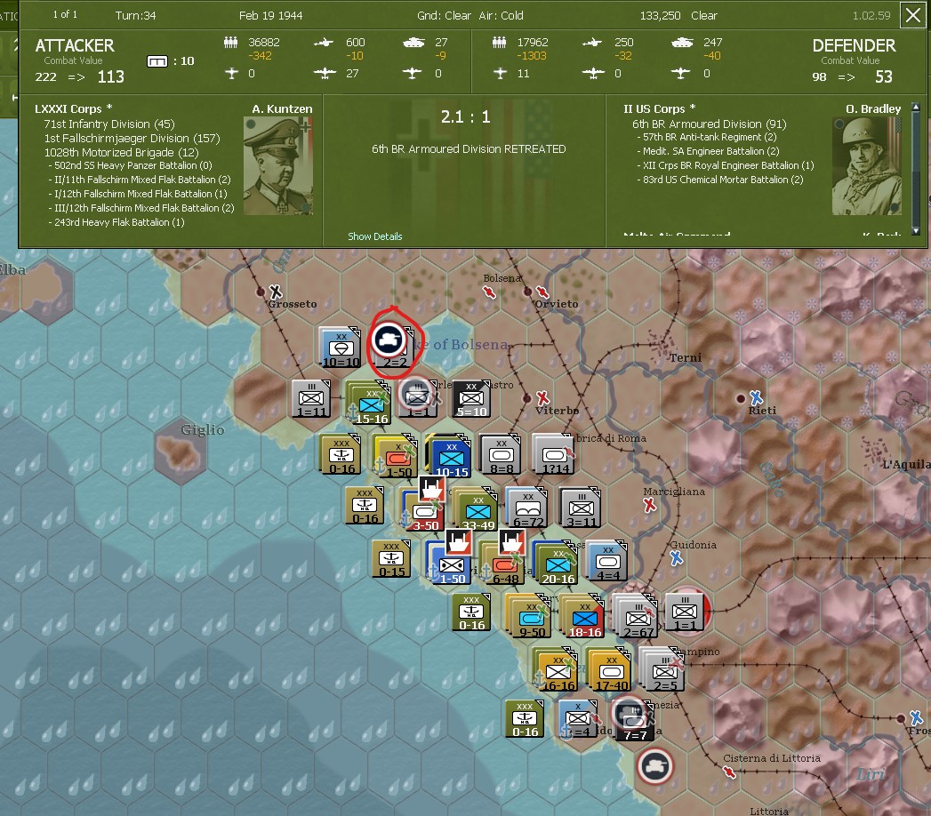This screenshot has height=816, width=931.
Task: Select black counter 7=7
Action: [633, 722]
